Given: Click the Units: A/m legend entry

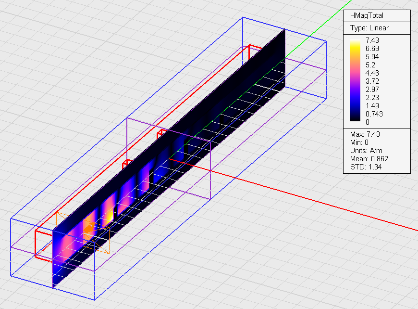Looking at the screenshot, I should coord(366,151).
